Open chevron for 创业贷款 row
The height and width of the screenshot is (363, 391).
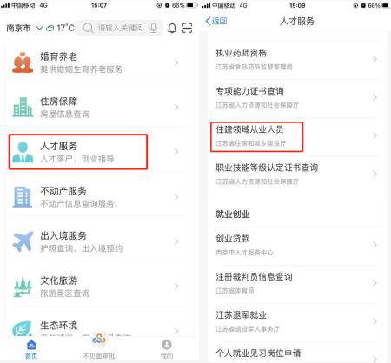[x=374, y=245]
